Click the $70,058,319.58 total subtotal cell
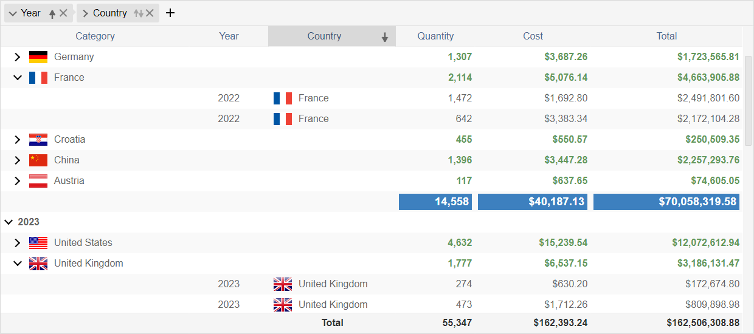This screenshot has height=334, width=754. (x=666, y=202)
